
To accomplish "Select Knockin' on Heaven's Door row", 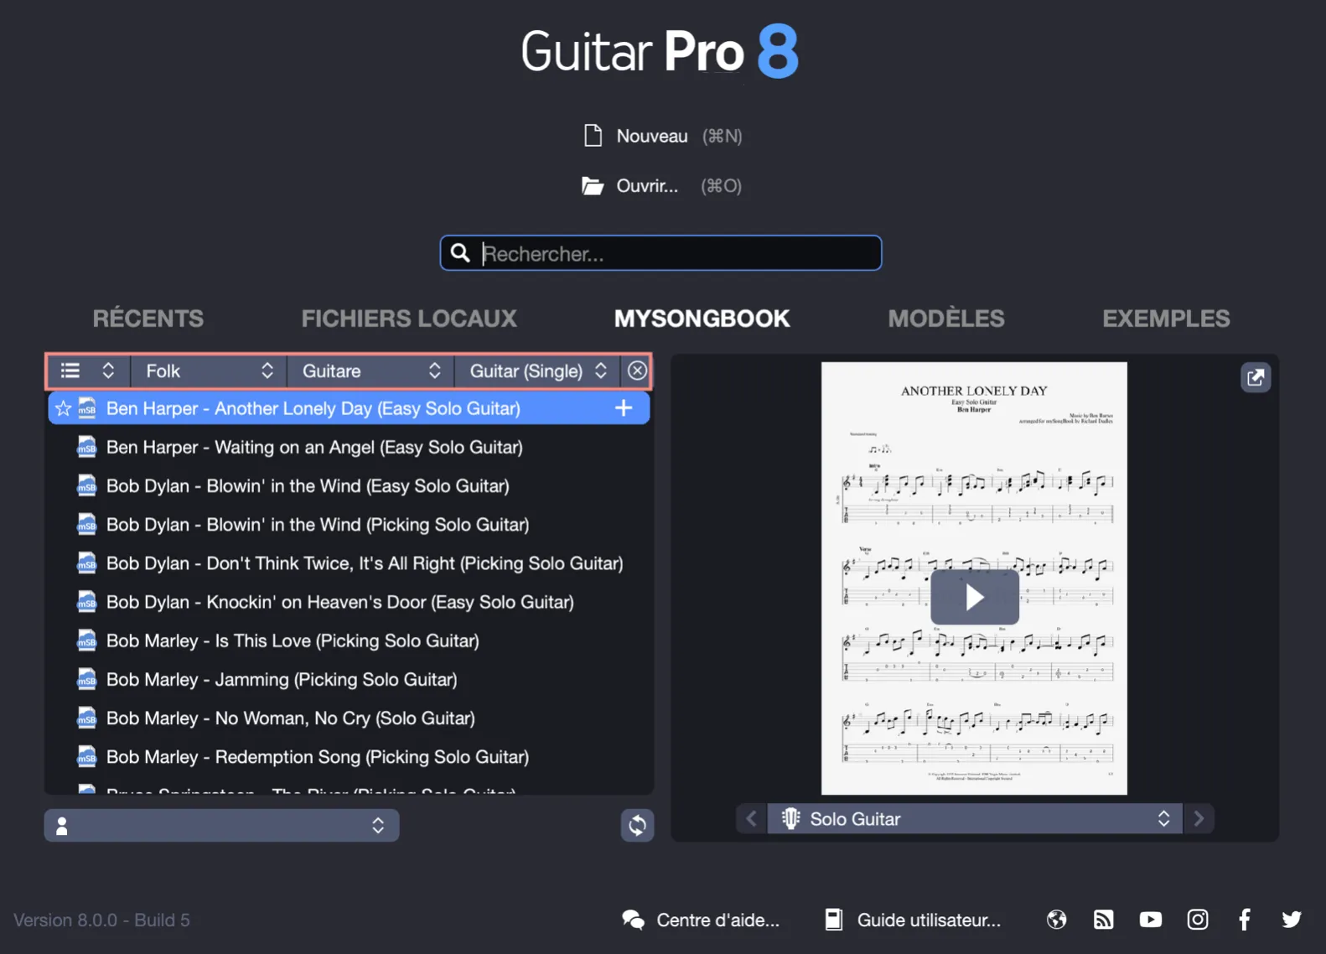I will 340,602.
